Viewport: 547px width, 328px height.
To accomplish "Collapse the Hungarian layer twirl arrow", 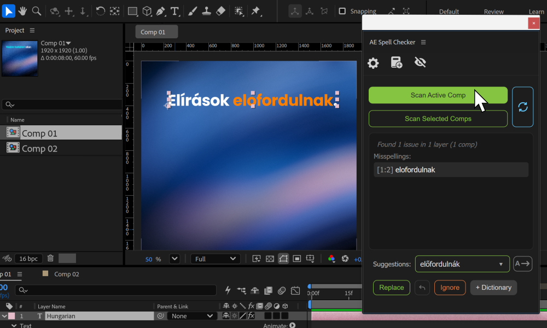I will 4,316.
